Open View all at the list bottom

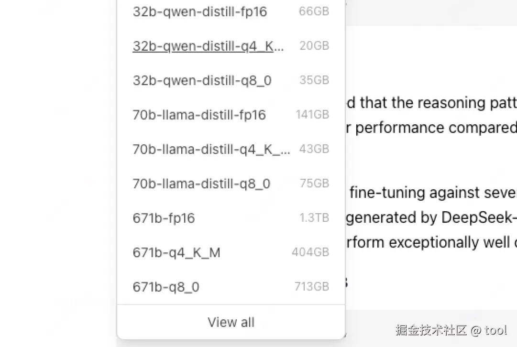pyautogui.click(x=231, y=322)
